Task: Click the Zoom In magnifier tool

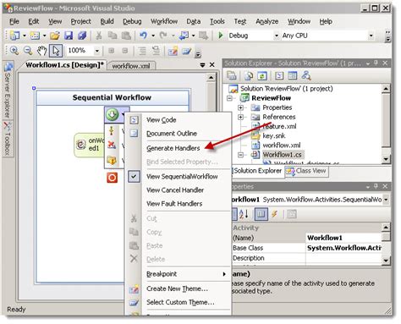Action: 14,51
